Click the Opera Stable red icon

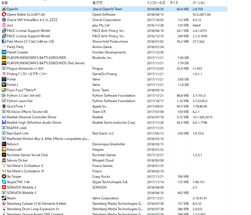[4, 15]
